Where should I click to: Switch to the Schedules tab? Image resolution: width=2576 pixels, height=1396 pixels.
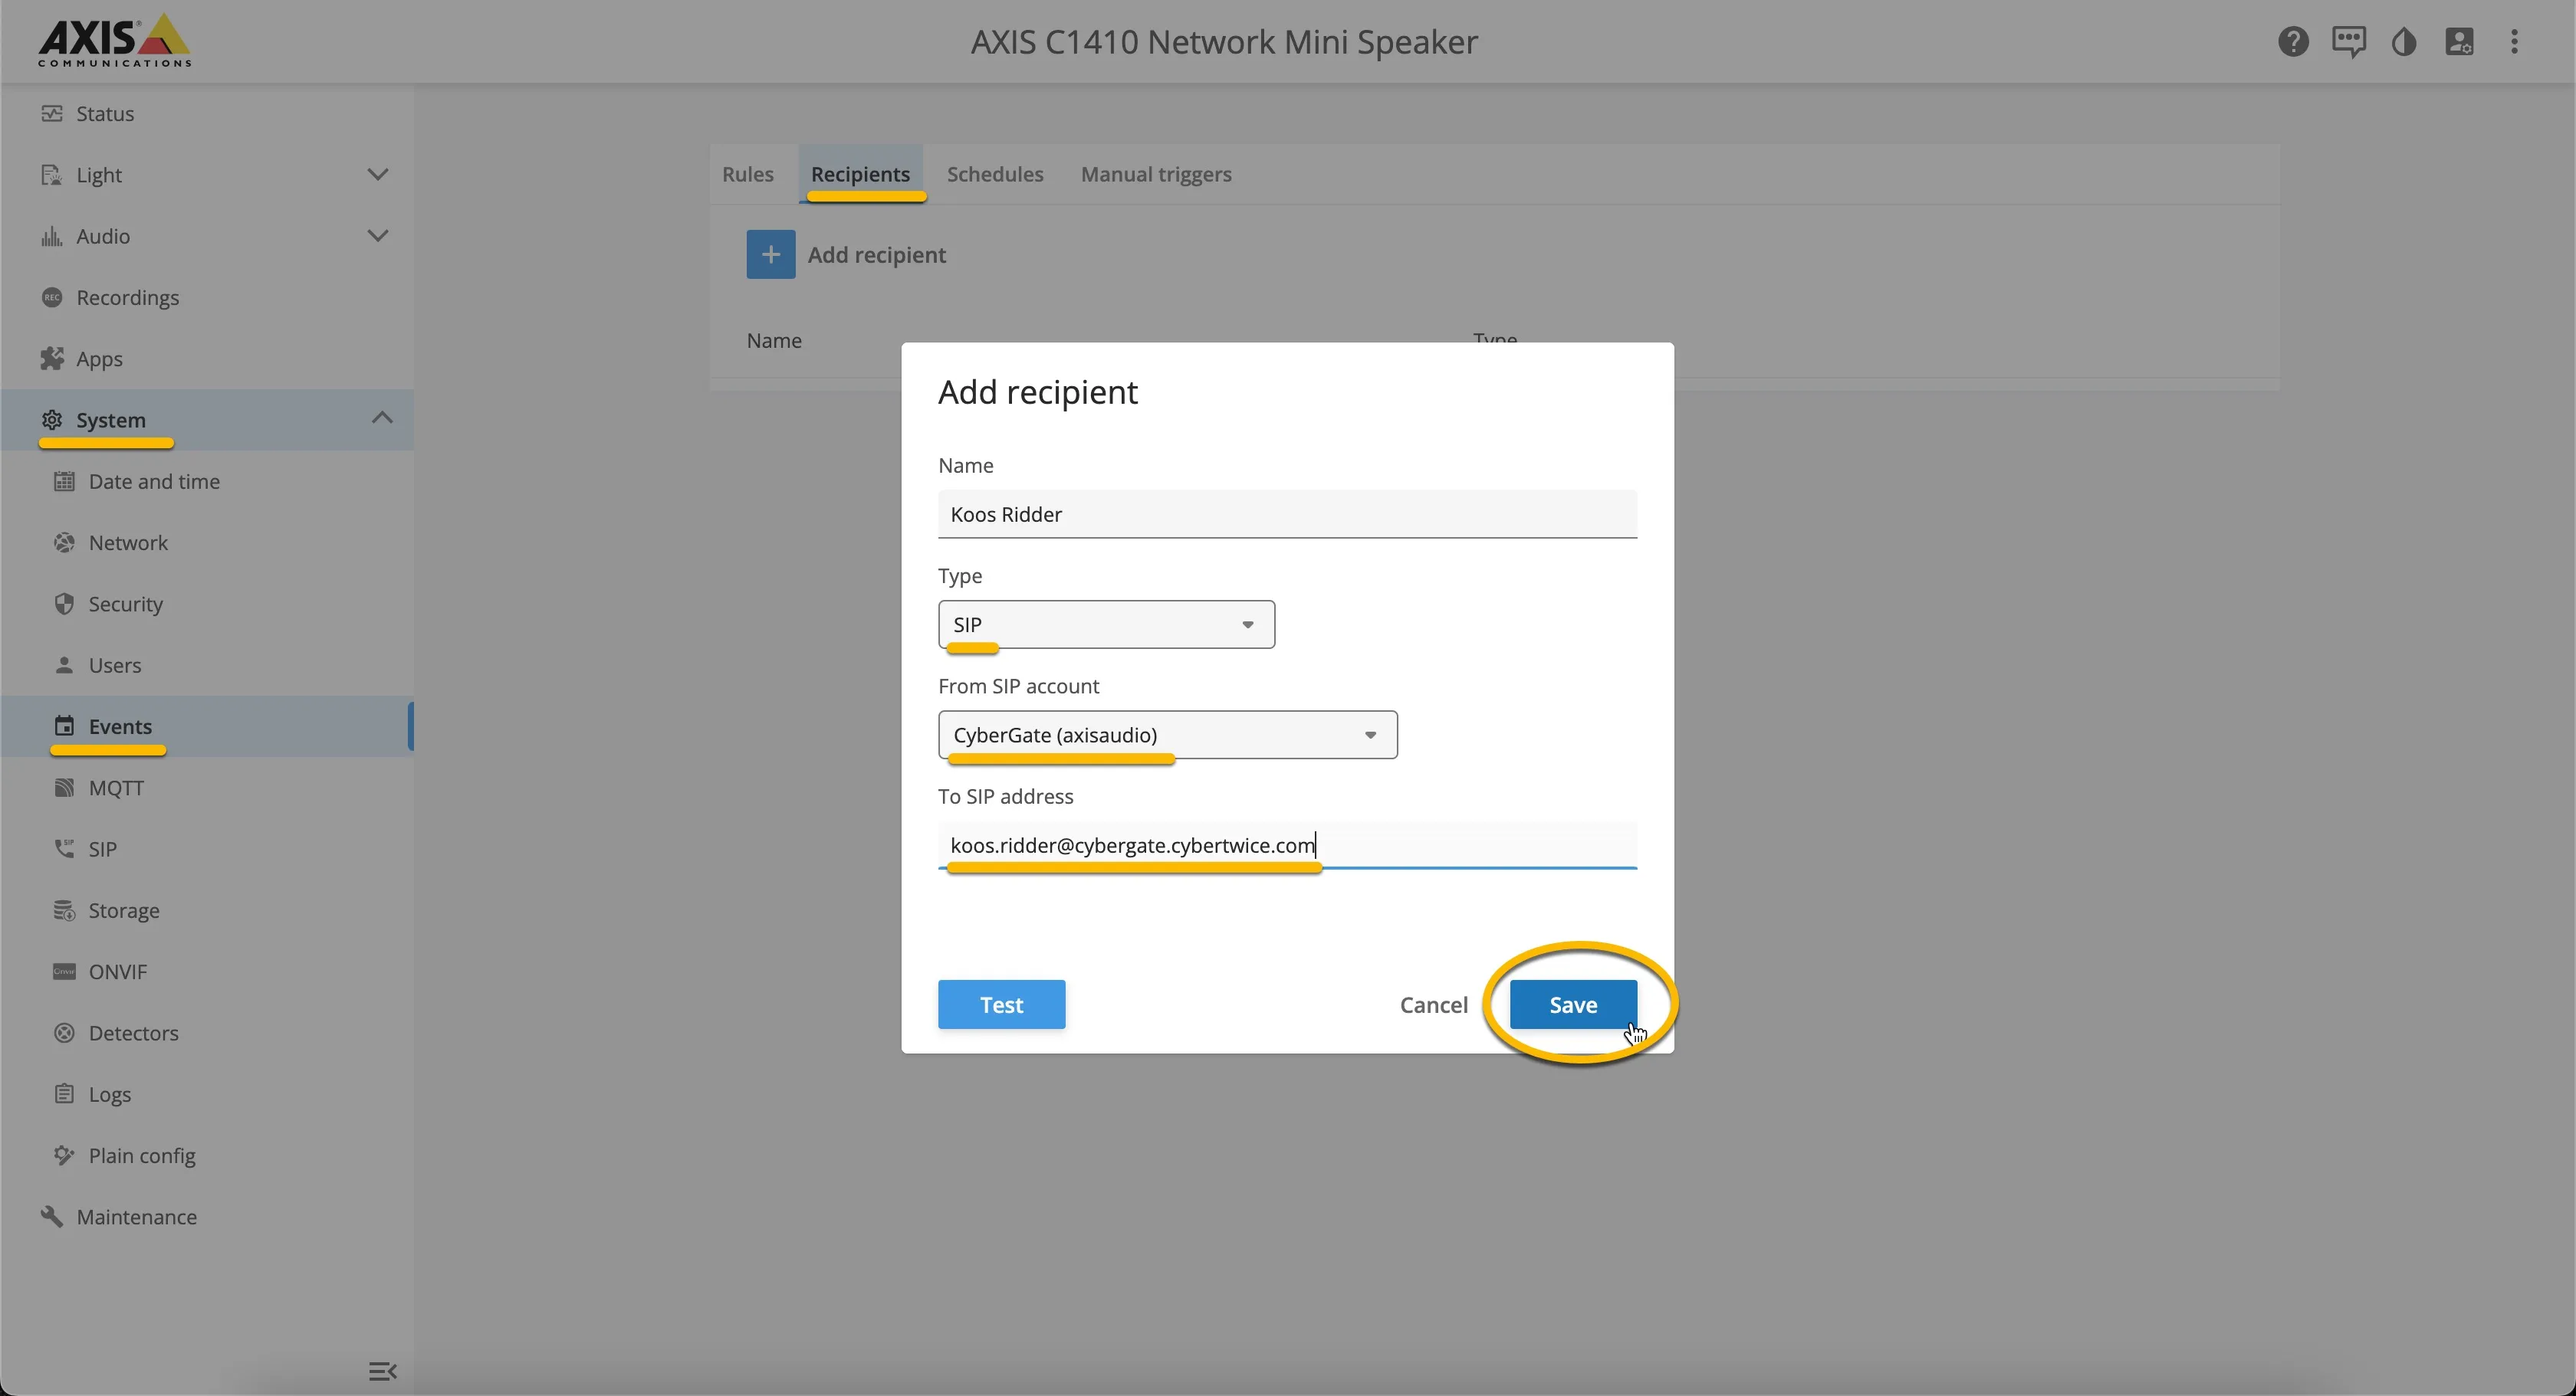(994, 175)
